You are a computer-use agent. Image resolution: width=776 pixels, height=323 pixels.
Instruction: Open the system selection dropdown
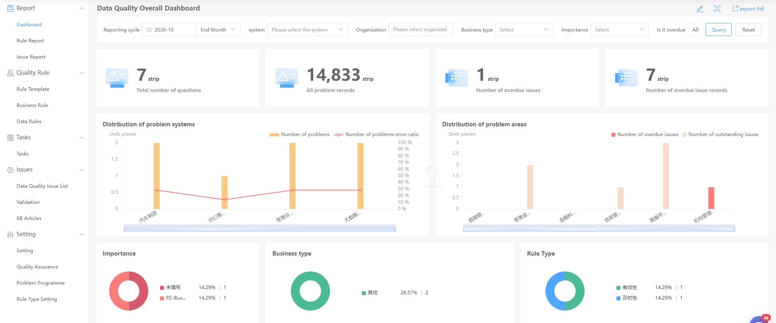307,29
